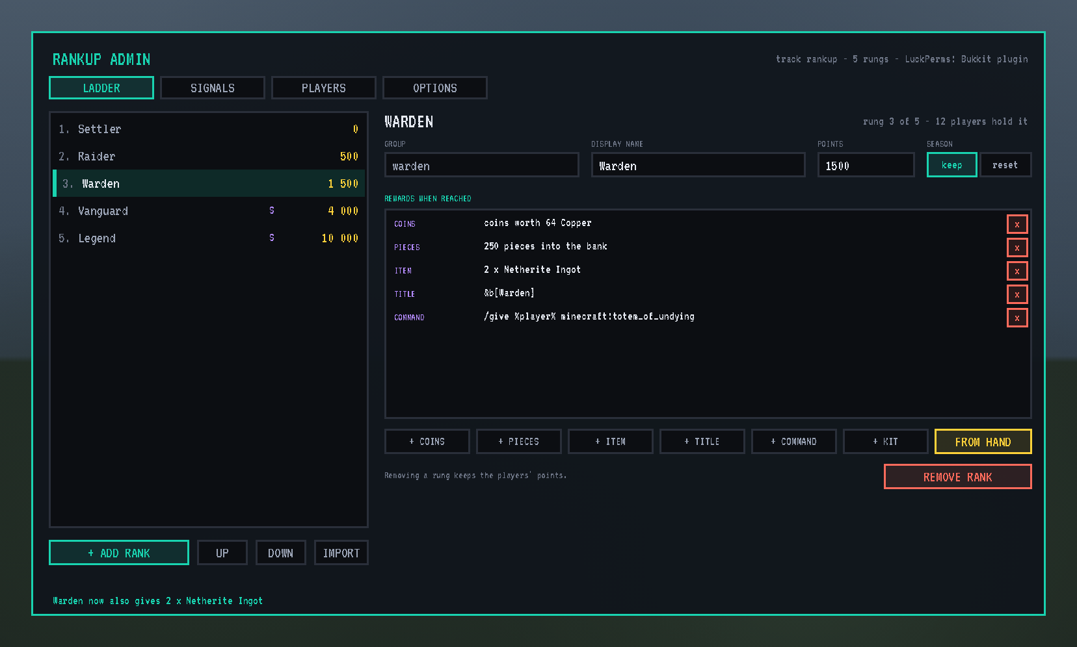Click the totem_of_undying command reward text
Image resolution: width=1077 pixels, height=647 pixels.
589,316
